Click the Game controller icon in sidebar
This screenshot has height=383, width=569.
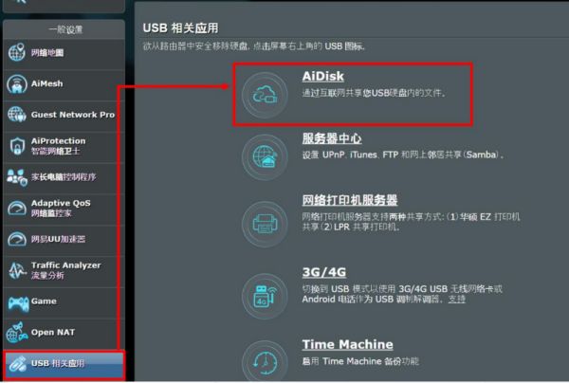coord(18,303)
